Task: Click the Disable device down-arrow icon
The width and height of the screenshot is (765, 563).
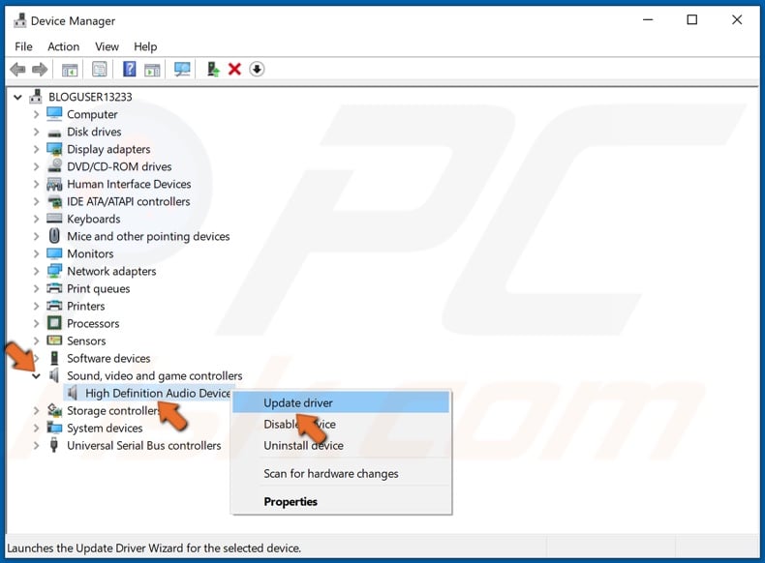Action: (x=257, y=70)
